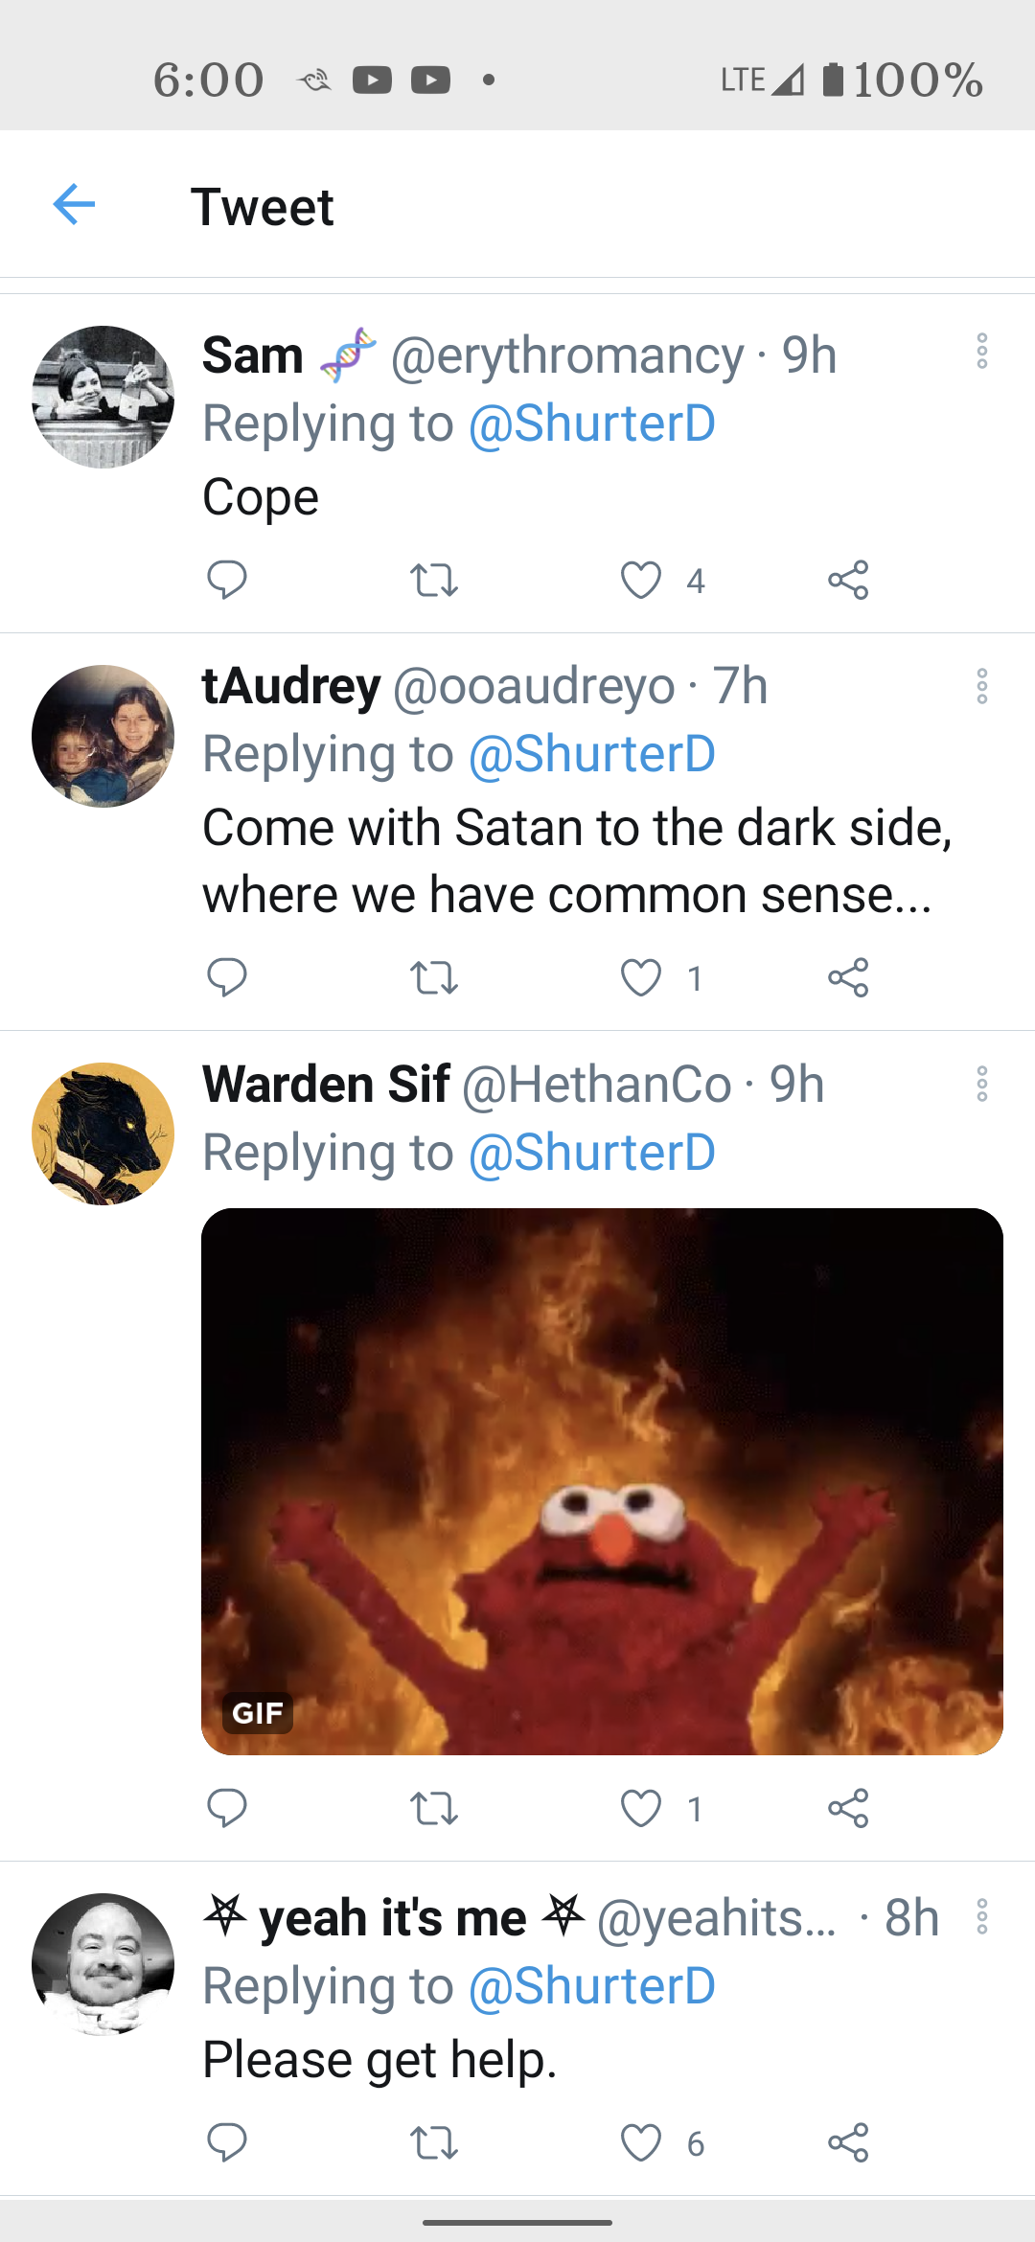This screenshot has height=2242, width=1035.
Task: Open Sam's profile avatar
Action: pyautogui.click(x=103, y=397)
